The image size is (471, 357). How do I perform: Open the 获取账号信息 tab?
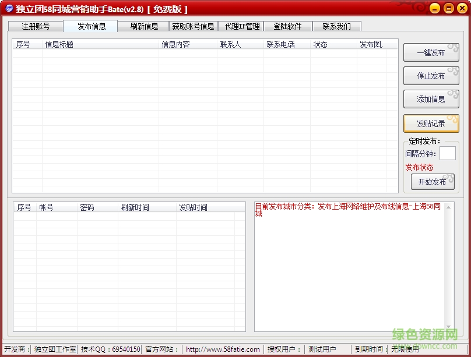click(x=194, y=26)
